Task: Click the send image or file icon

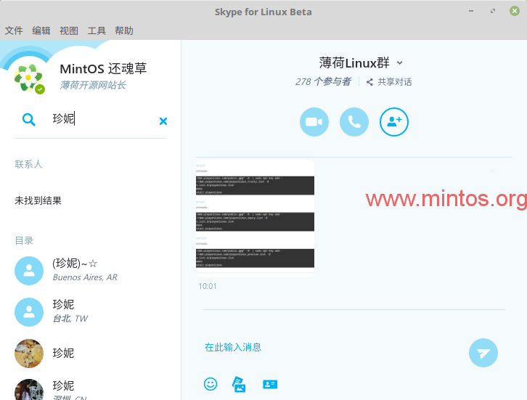Action: [x=239, y=384]
